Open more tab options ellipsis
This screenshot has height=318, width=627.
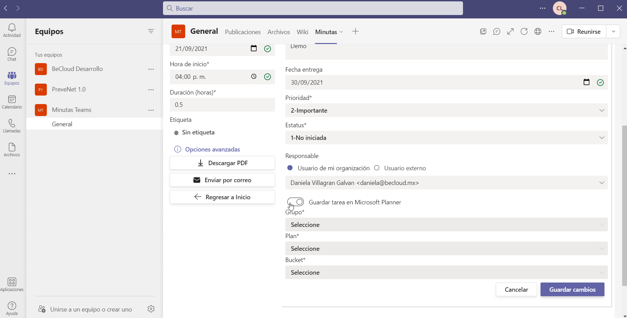tap(551, 31)
